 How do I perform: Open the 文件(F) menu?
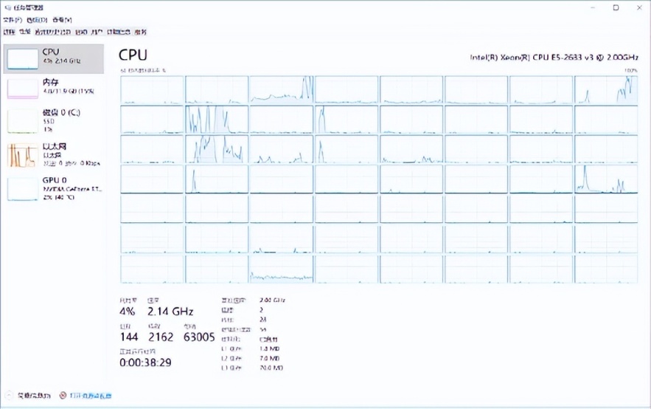(x=12, y=19)
